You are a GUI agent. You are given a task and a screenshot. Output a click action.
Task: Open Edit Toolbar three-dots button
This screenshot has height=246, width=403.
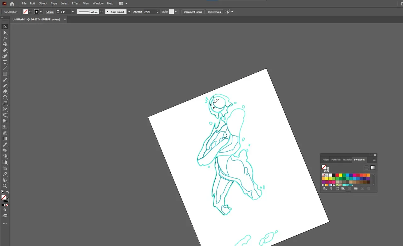(x=5, y=224)
